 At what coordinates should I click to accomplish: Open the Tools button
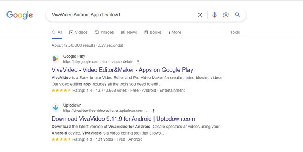pyautogui.click(x=235, y=32)
